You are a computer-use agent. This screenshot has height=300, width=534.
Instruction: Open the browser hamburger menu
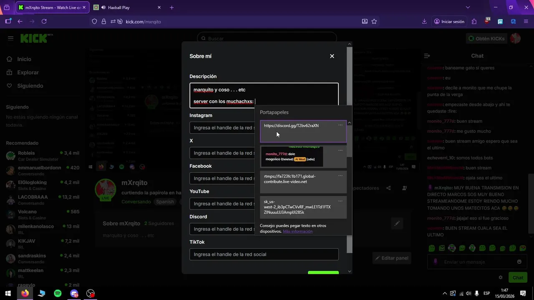tap(526, 21)
